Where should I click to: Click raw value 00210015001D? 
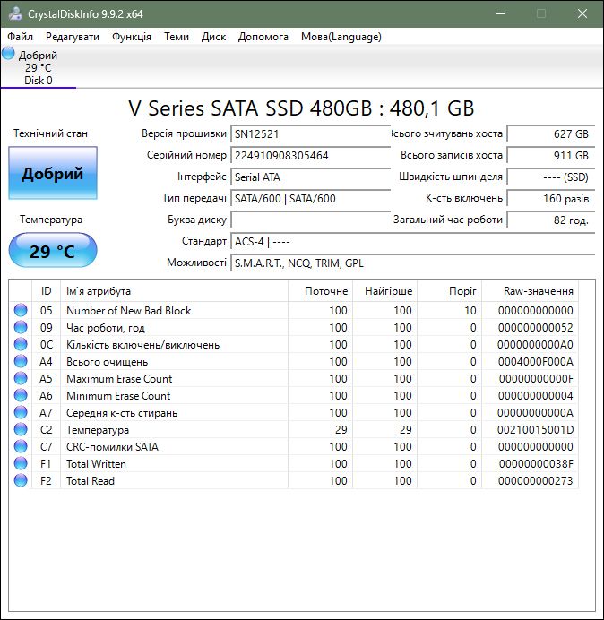tap(536, 430)
